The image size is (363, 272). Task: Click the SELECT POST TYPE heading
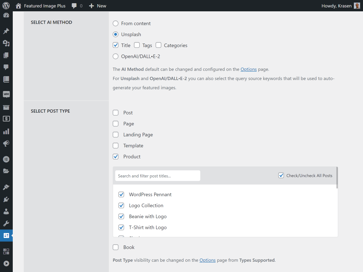pyautogui.click(x=50, y=111)
